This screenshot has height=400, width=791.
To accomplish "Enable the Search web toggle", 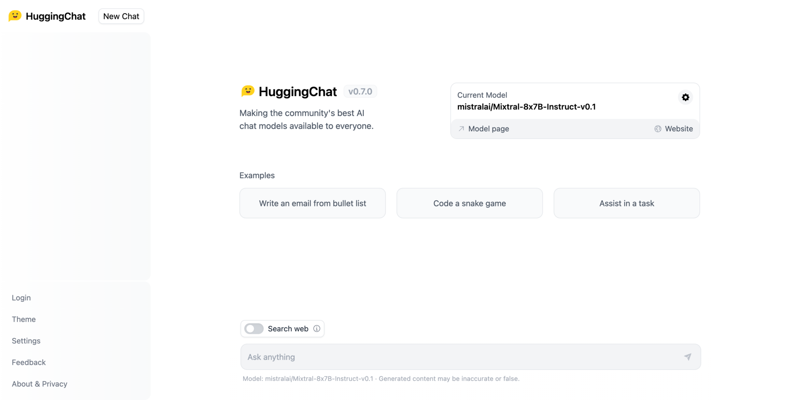I will (x=254, y=329).
